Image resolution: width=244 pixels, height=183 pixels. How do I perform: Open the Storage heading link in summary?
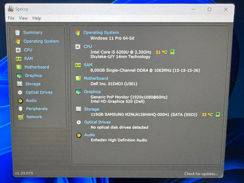[91, 109]
